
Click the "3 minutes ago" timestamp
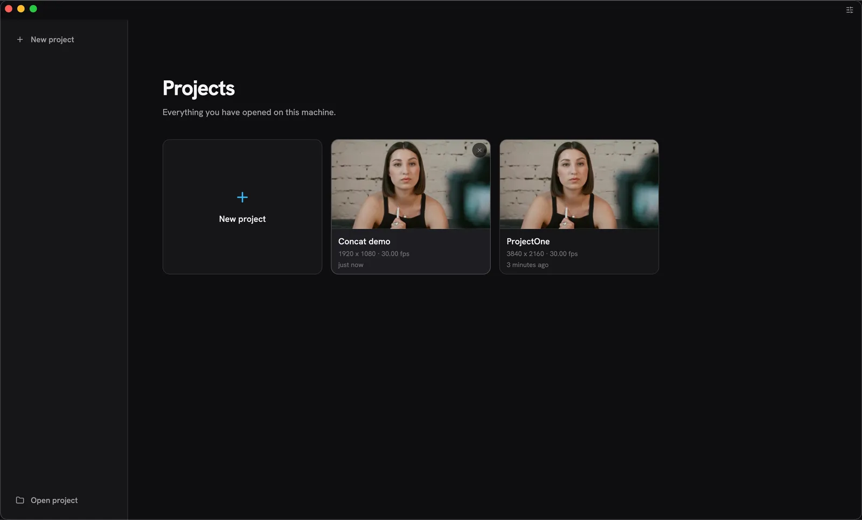(x=527, y=265)
